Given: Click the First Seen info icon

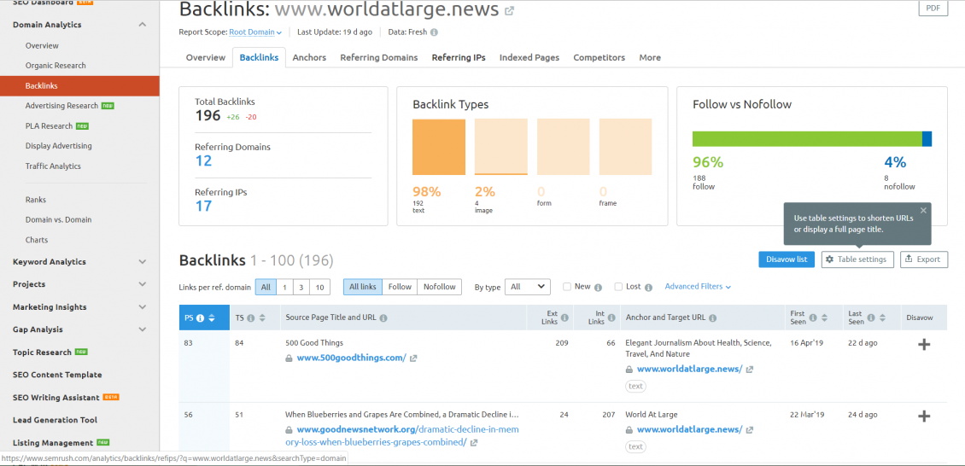Looking at the screenshot, I should tap(813, 317).
